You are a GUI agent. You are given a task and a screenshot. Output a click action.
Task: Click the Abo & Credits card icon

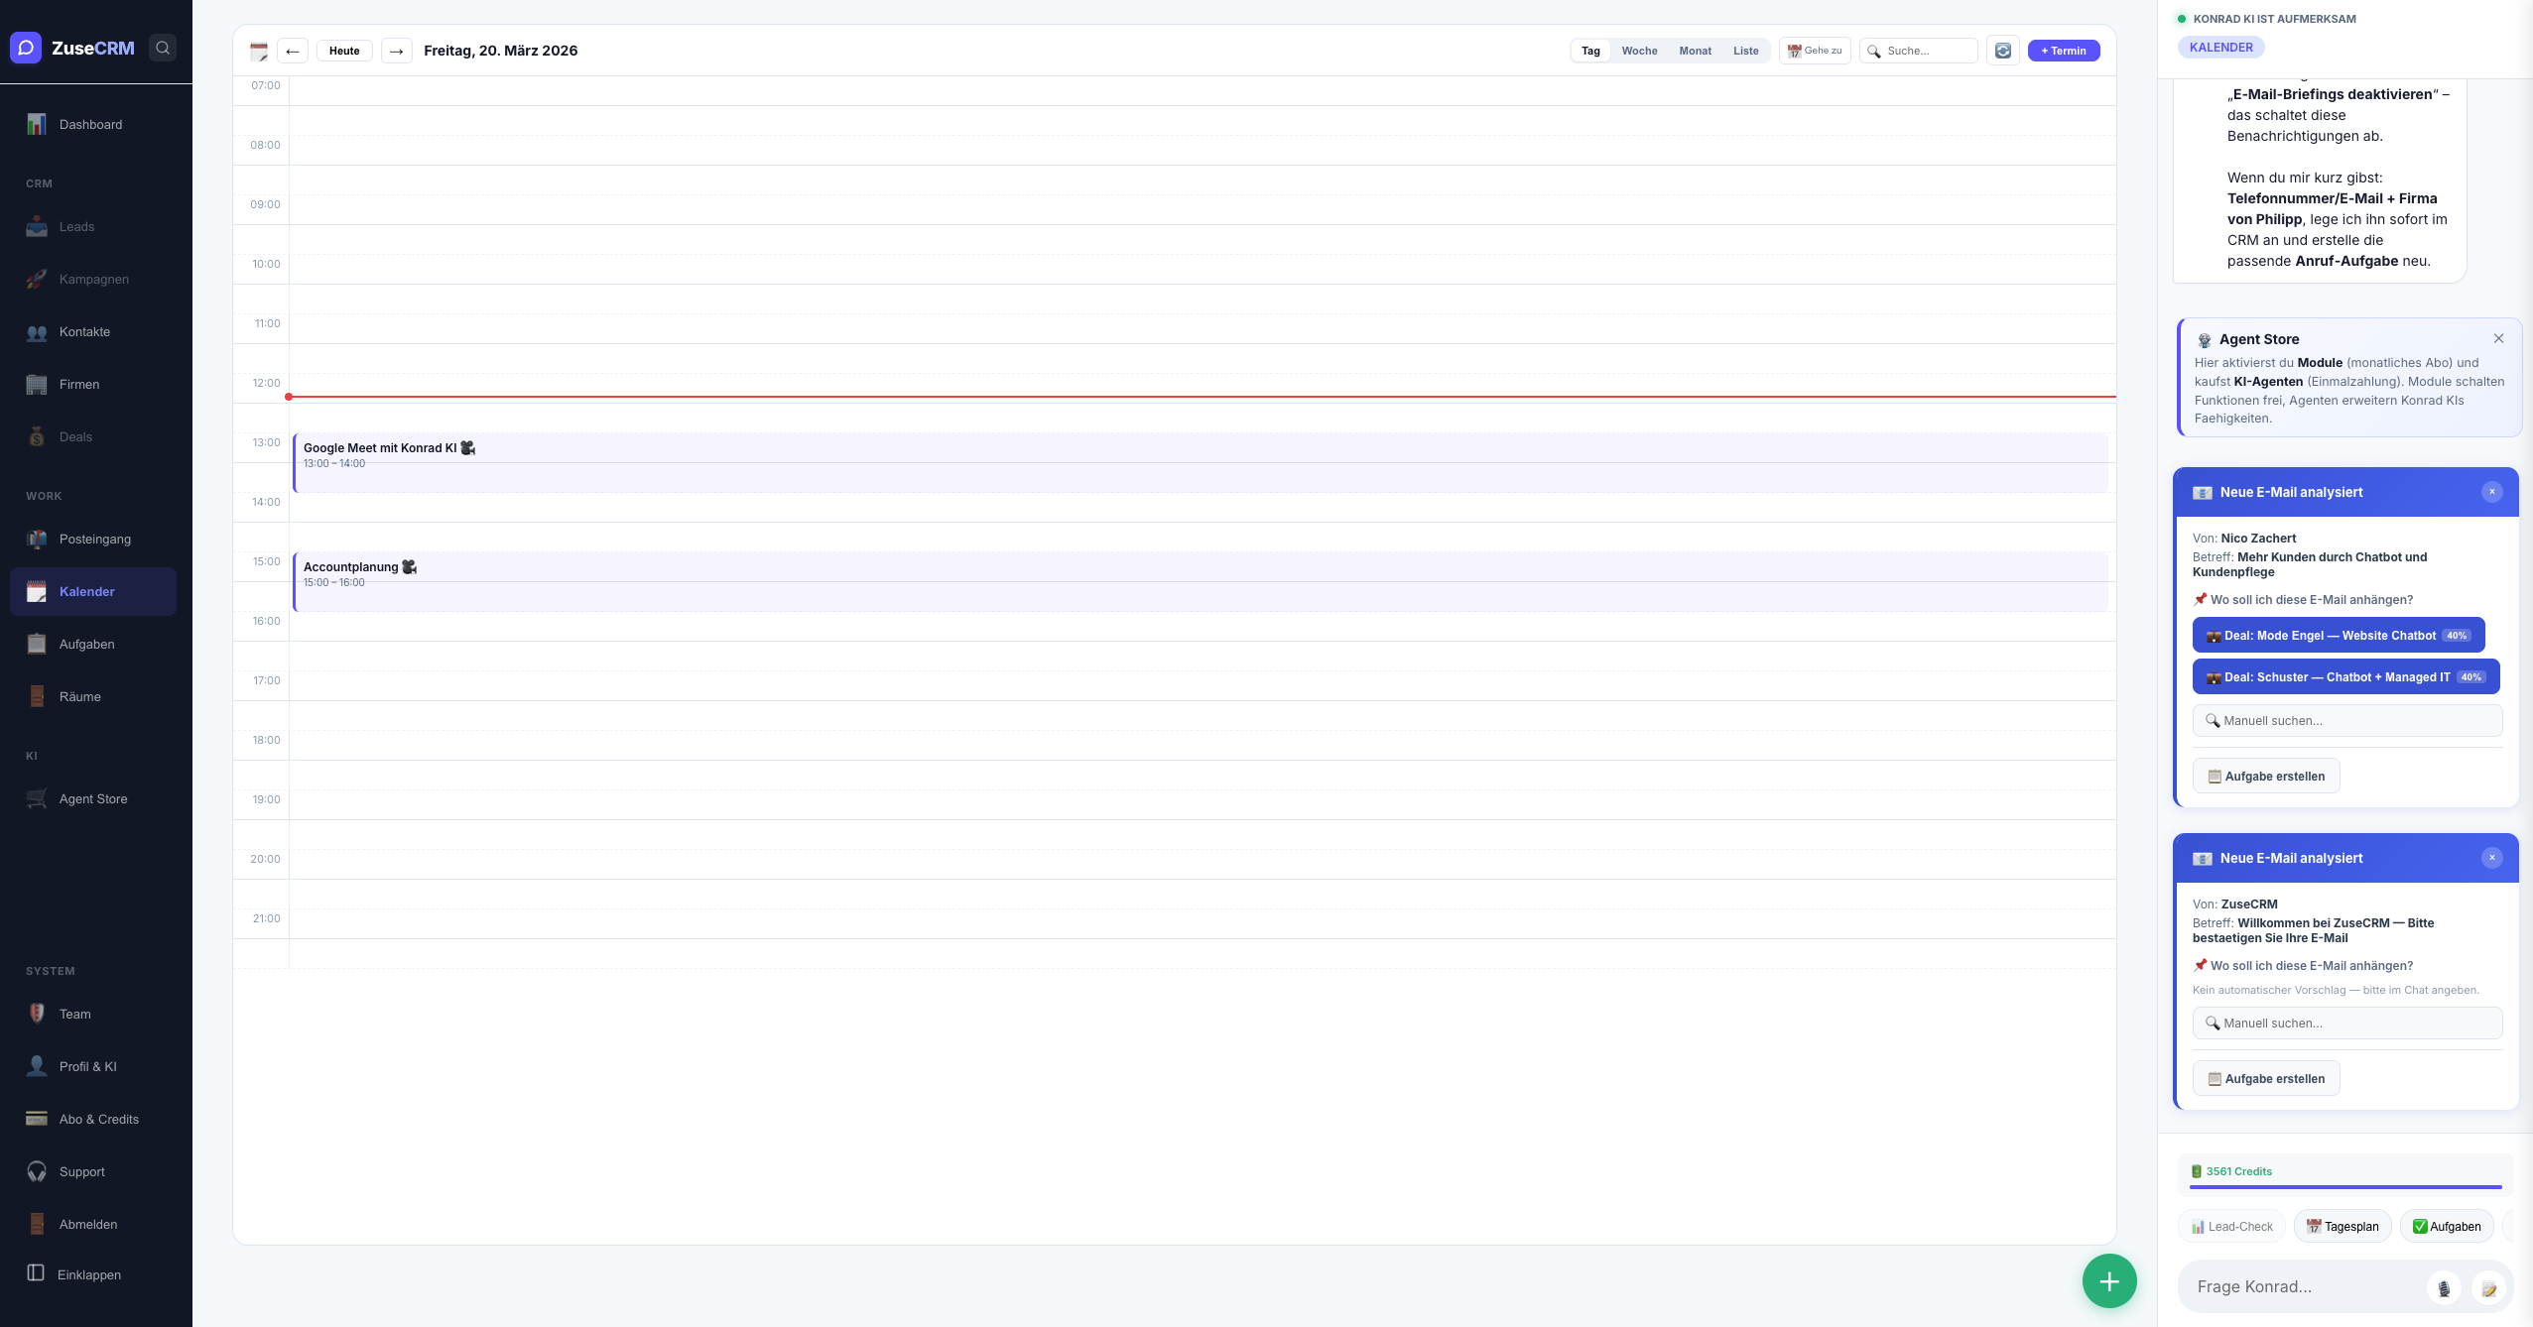[x=37, y=1119]
